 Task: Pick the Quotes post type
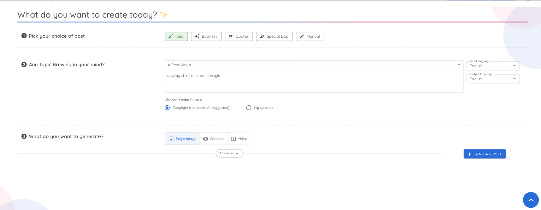coord(239,36)
